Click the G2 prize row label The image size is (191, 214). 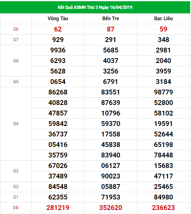16,187
